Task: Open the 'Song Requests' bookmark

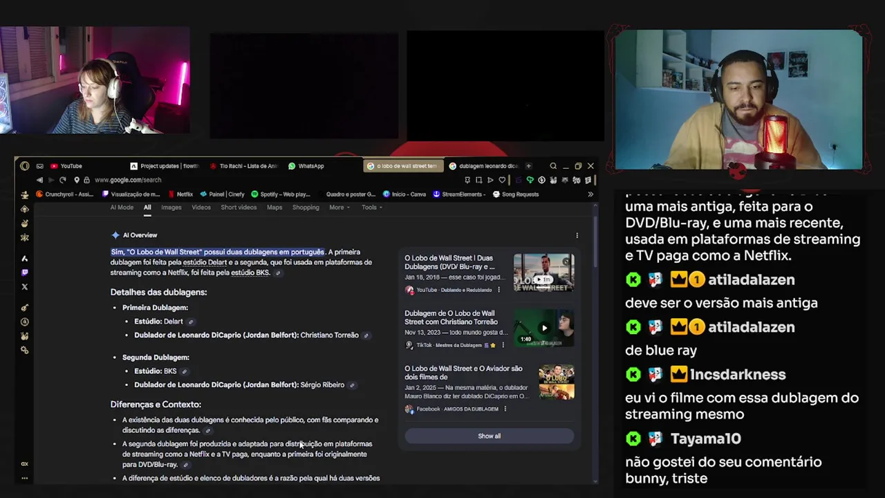Action: point(515,194)
